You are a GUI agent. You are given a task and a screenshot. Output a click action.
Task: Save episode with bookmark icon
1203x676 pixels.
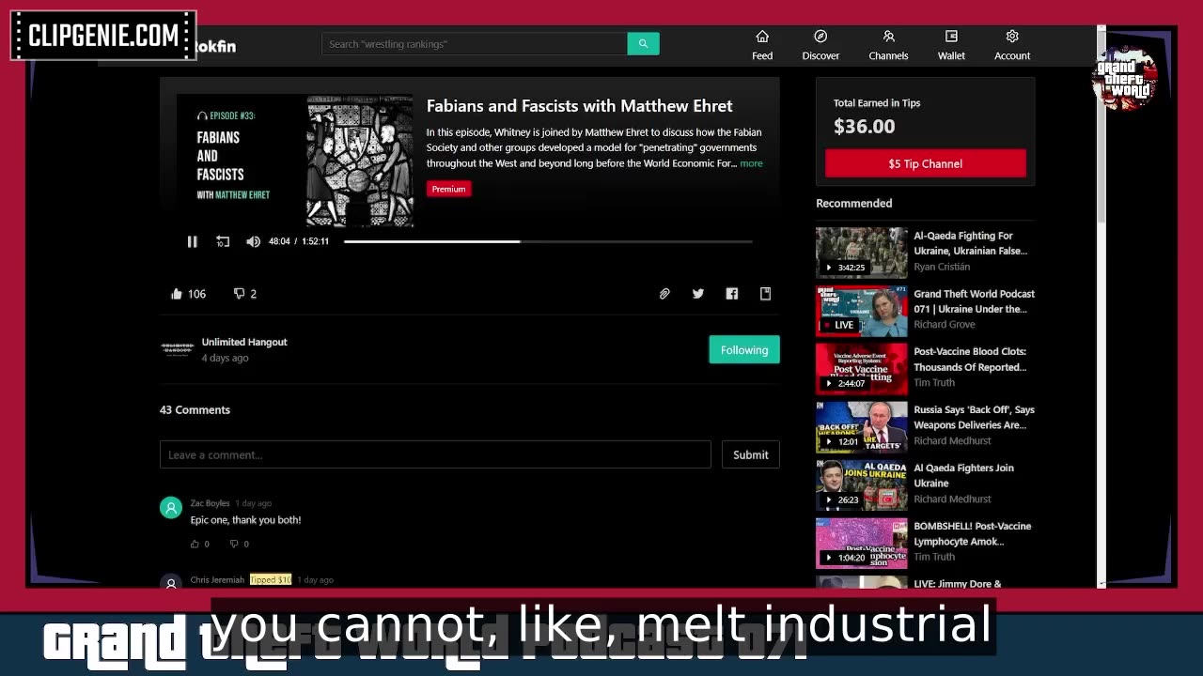pos(766,294)
